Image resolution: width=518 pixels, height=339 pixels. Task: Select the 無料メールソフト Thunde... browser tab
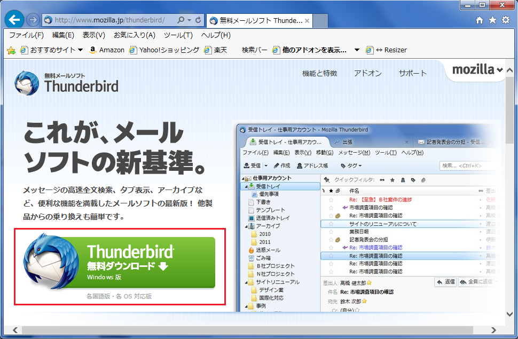pos(260,20)
